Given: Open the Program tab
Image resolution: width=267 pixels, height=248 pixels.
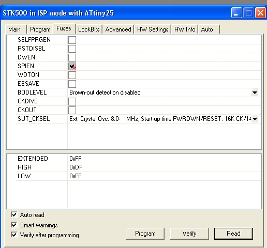Looking at the screenshot, I should [40, 29].
